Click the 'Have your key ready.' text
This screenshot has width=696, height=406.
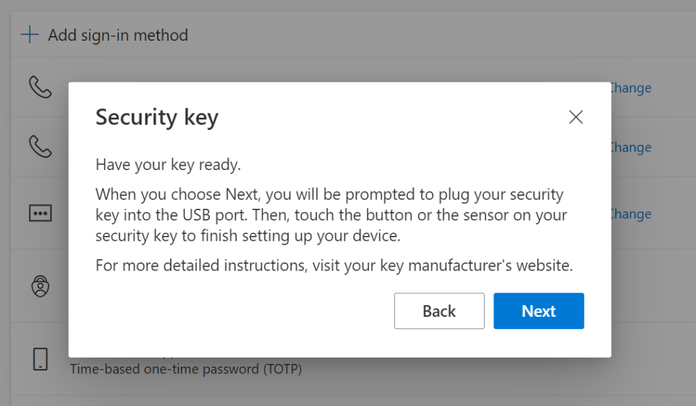(x=169, y=165)
